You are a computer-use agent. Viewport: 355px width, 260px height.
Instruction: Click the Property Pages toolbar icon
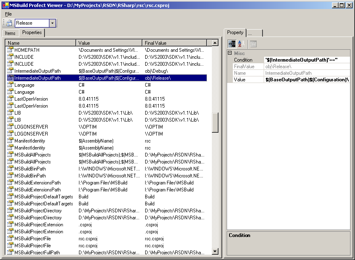[x=253, y=44]
